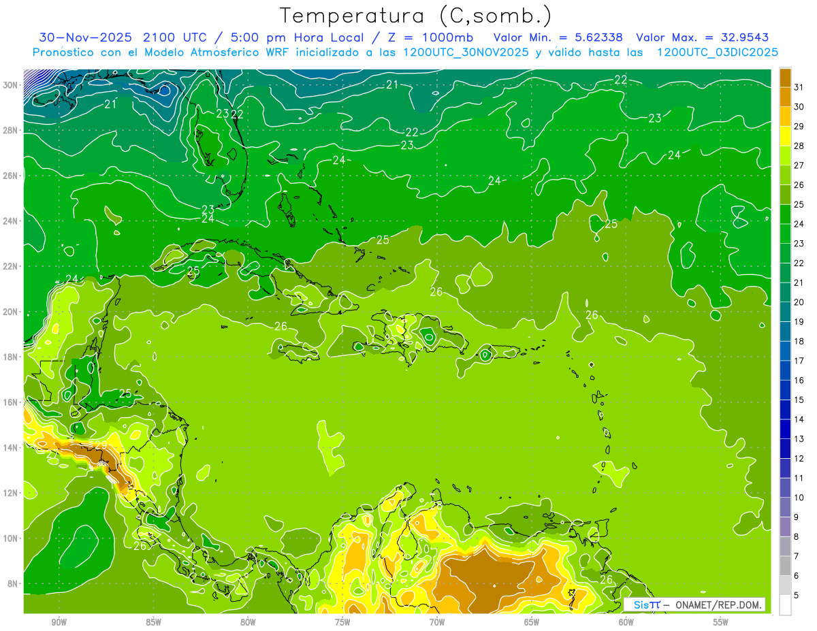817x631 pixels.
Task: Click the '60W' longitude axis label
Action: (x=626, y=622)
